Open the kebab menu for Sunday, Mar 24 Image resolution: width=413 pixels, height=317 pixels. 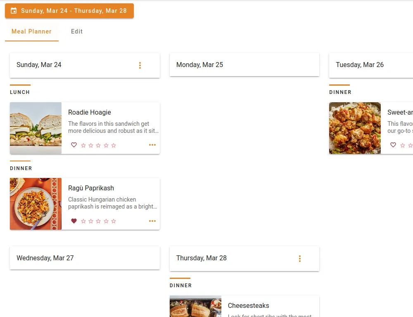coord(140,65)
